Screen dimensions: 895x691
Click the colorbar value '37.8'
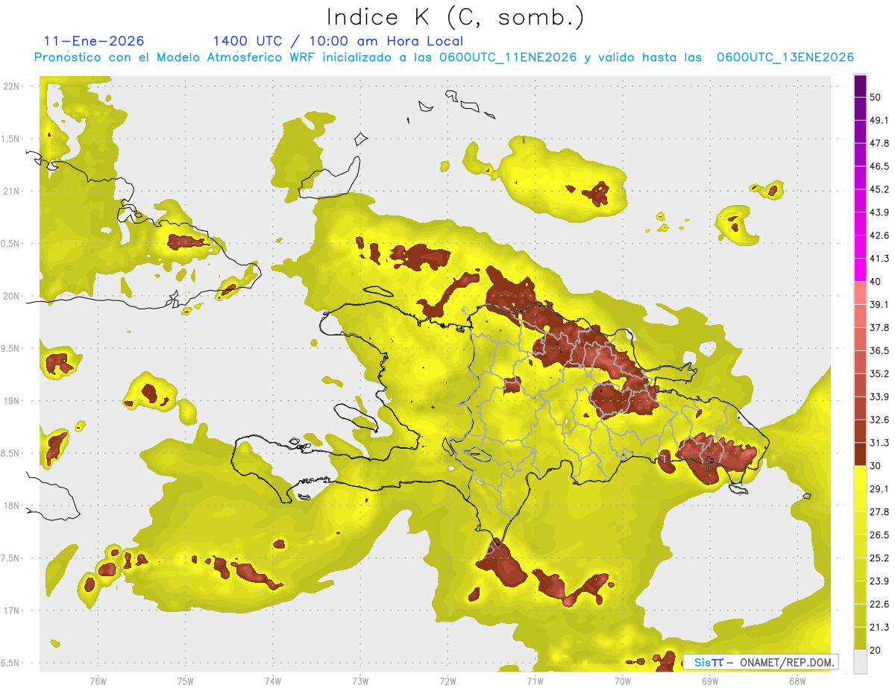(x=879, y=328)
